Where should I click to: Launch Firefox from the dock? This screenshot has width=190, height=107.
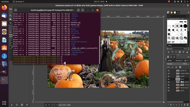coord(4,7)
